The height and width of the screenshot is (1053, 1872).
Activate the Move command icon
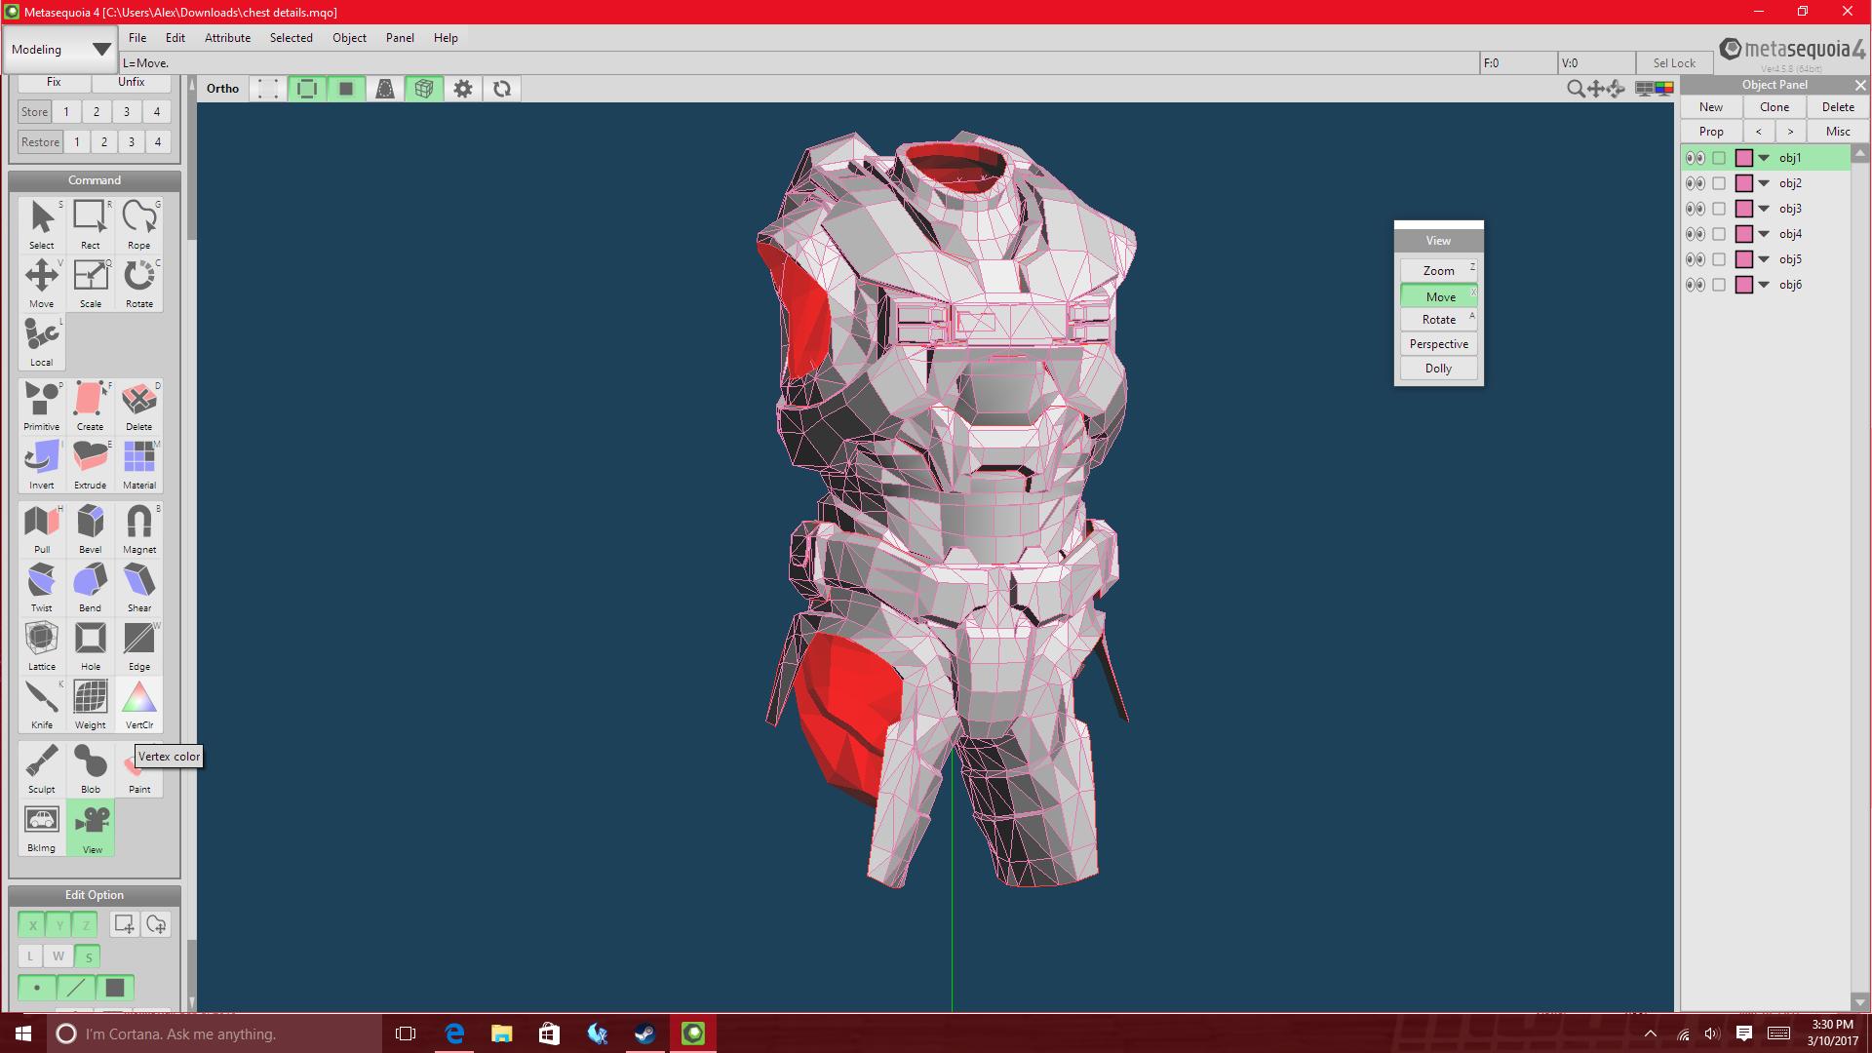pos(42,283)
